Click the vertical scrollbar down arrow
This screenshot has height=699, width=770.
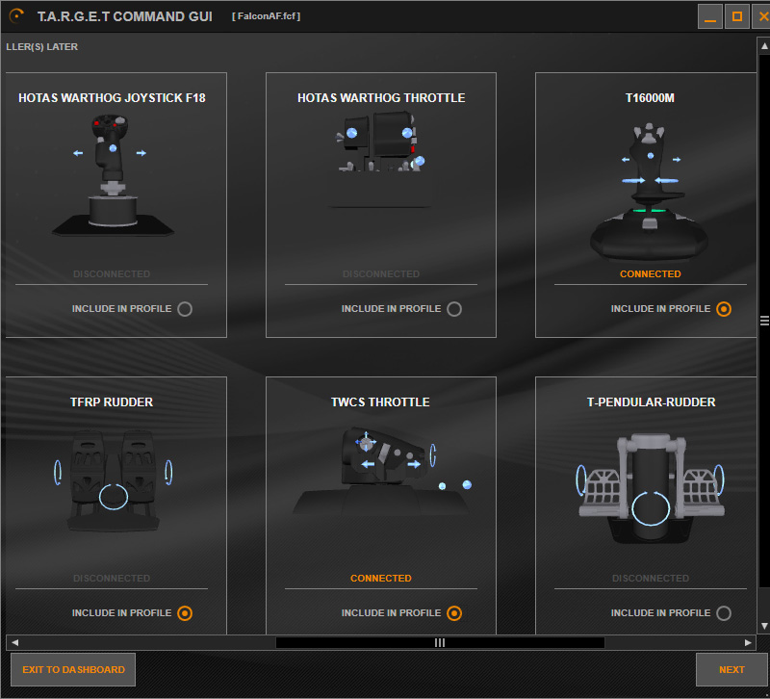coord(764,626)
